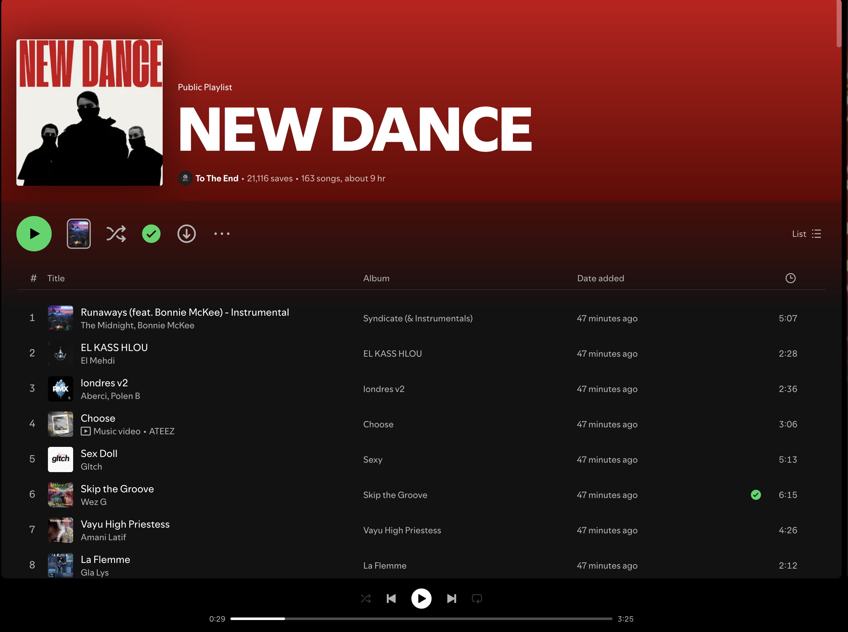Open the List view options dropdown

(x=806, y=234)
